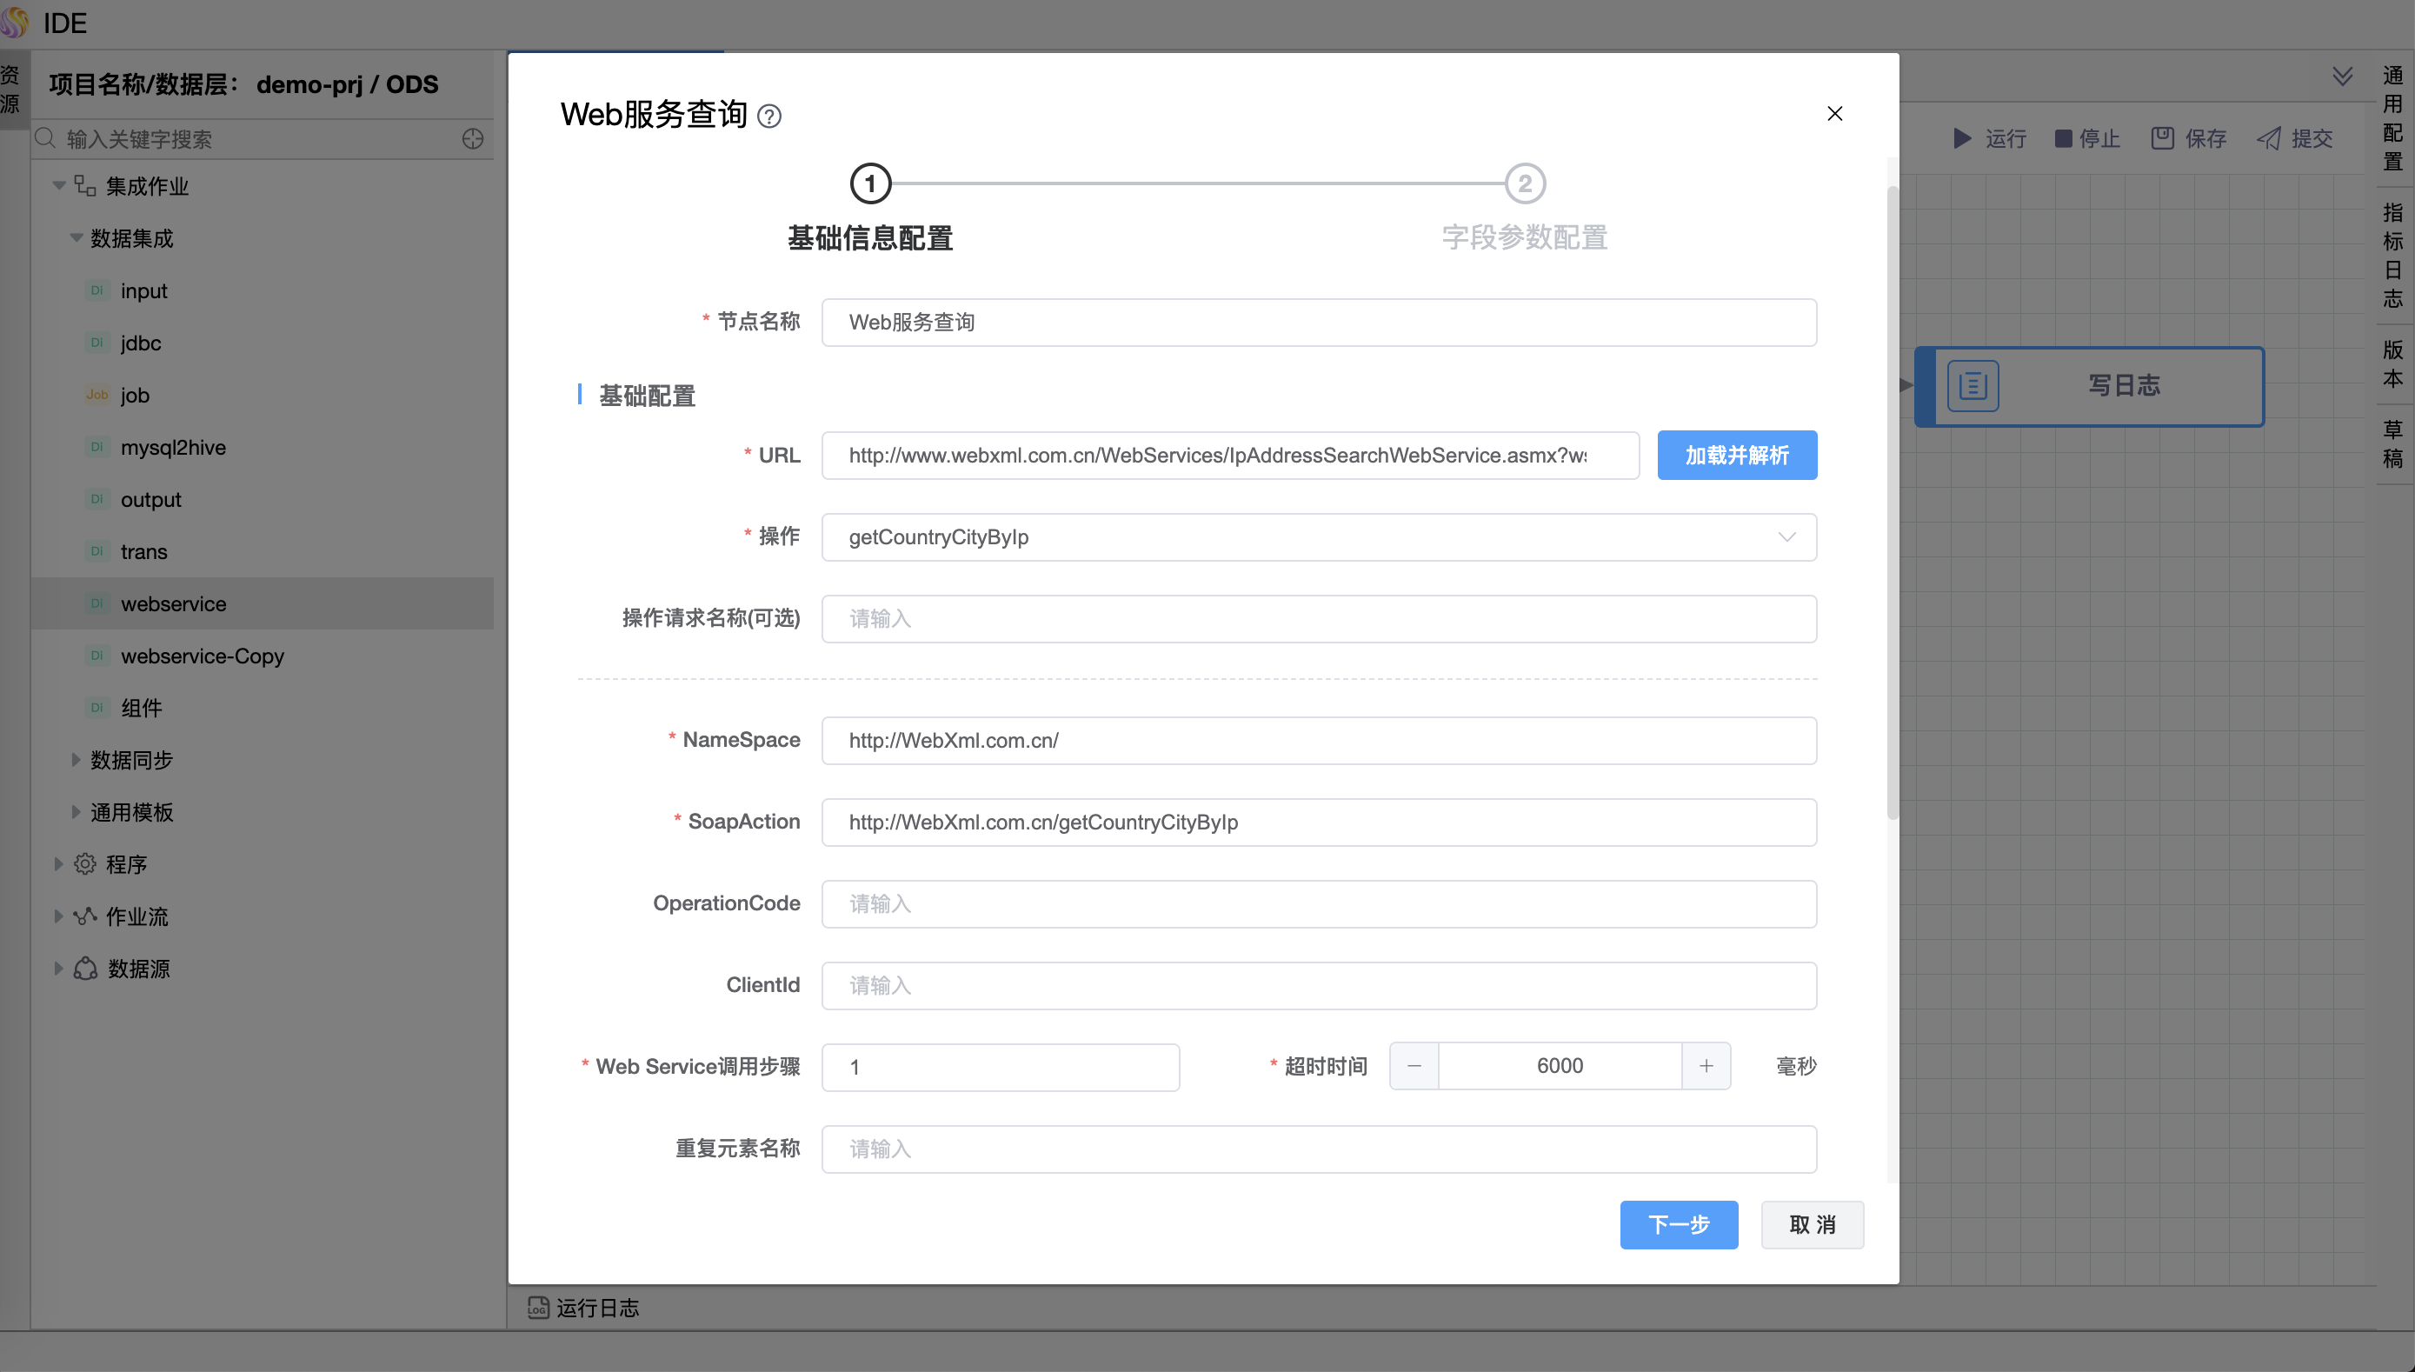Click the Run play icon
Image resolution: width=2415 pixels, height=1372 pixels.
(x=1962, y=138)
